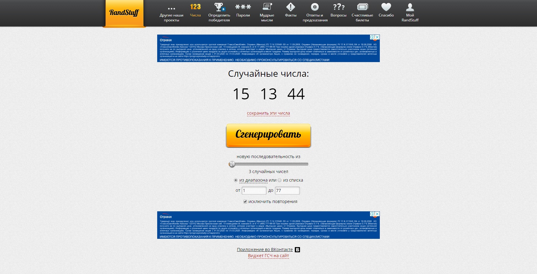Click the number count slider track

[x=268, y=164]
